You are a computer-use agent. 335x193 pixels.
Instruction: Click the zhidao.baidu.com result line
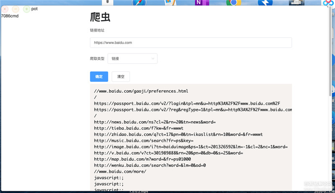pos(178,135)
